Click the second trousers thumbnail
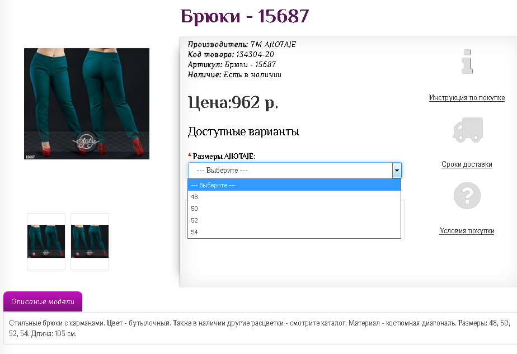 click(90, 241)
